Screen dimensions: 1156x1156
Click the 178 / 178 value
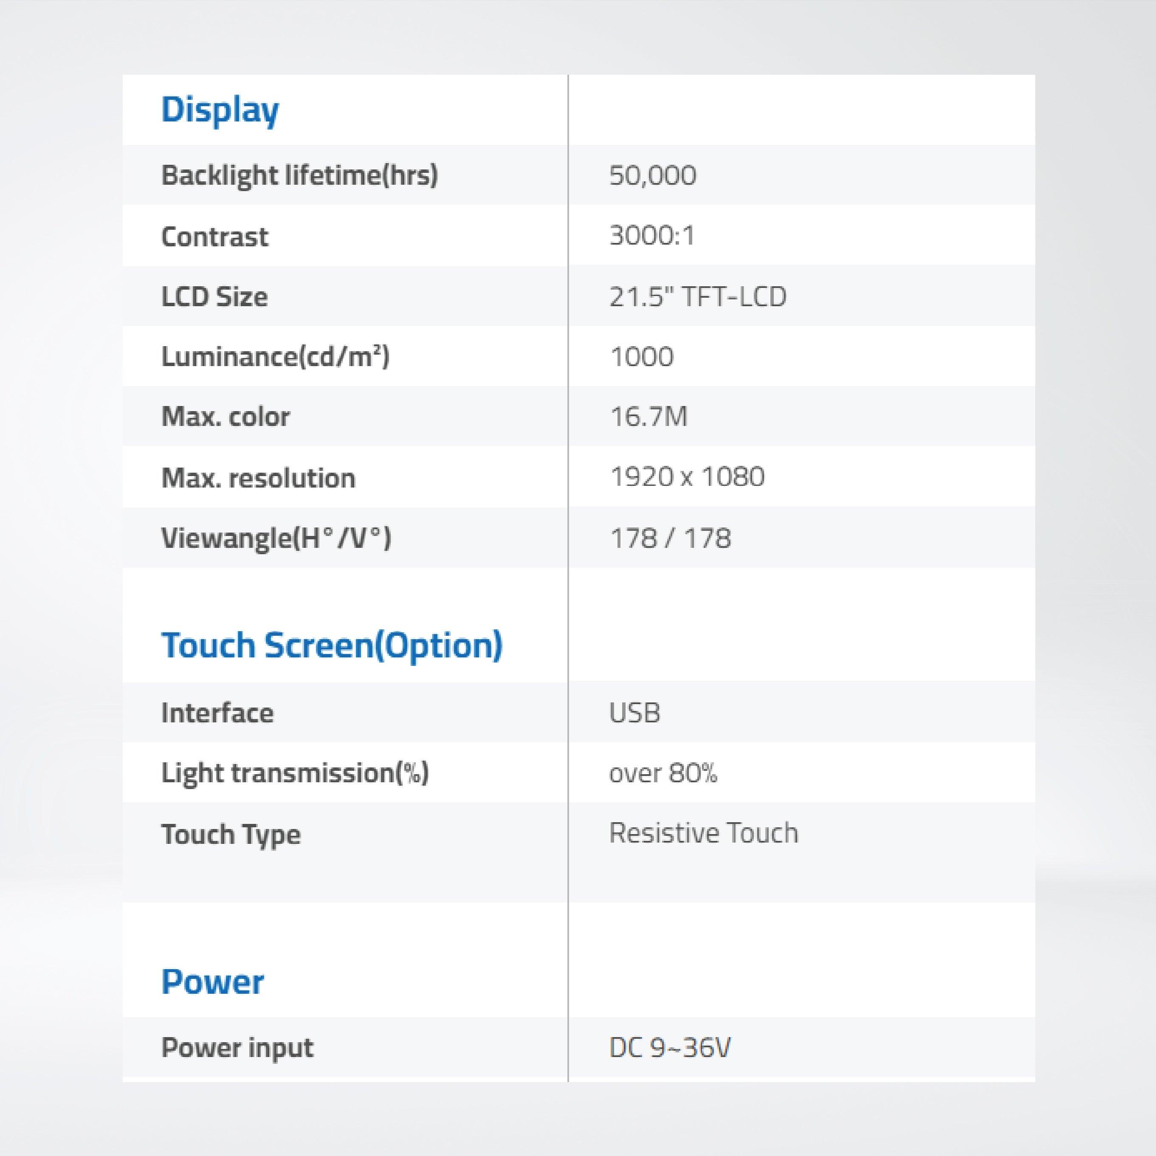tap(670, 538)
